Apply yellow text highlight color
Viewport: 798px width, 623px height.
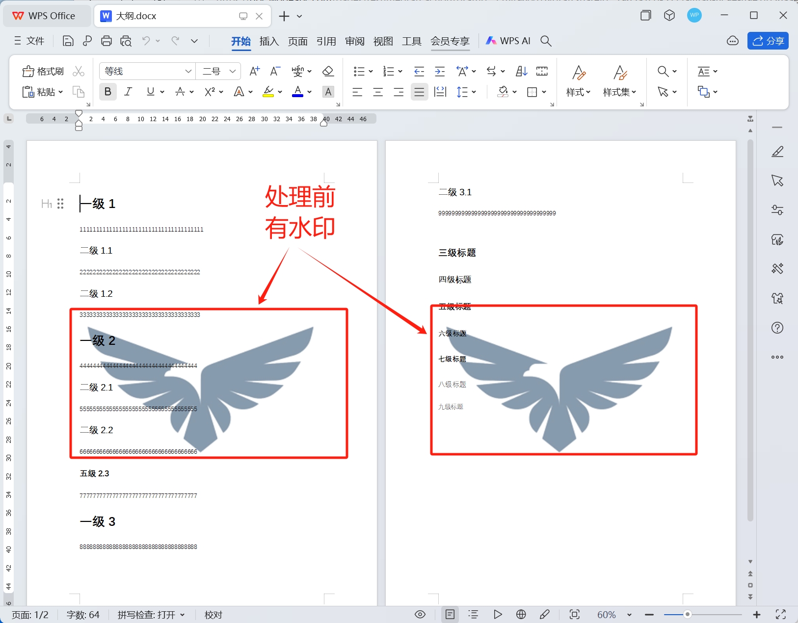268,92
